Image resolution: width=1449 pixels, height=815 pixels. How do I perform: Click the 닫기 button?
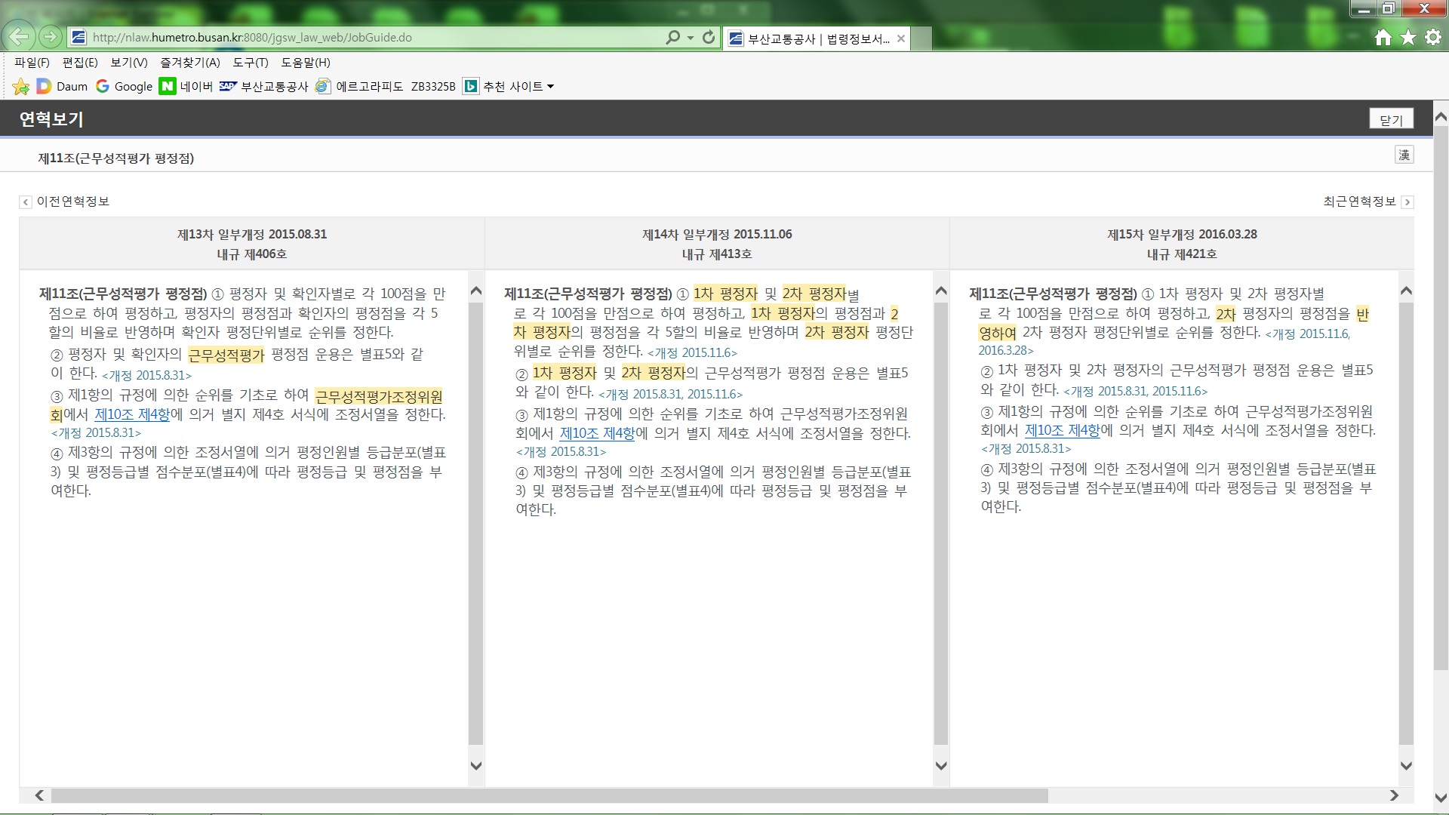pyautogui.click(x=1391, y=119)
